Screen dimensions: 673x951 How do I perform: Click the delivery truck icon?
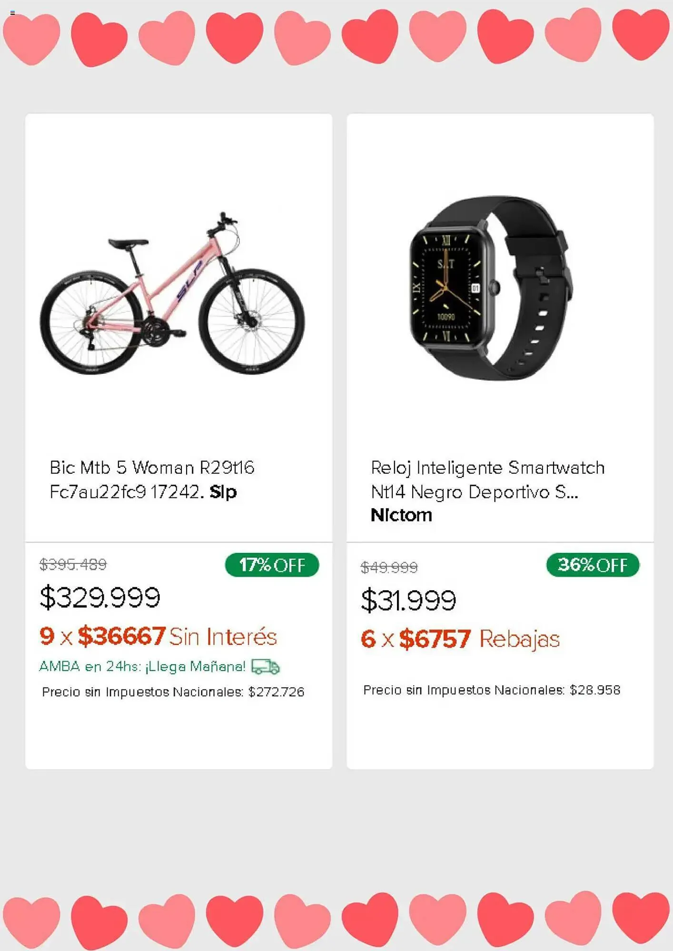pyautogui.click(x=265, y=666)
